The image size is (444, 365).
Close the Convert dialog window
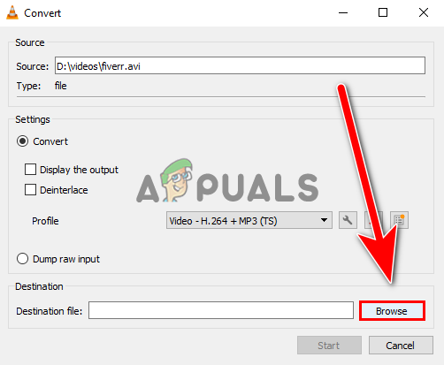[x=424, y=12]
